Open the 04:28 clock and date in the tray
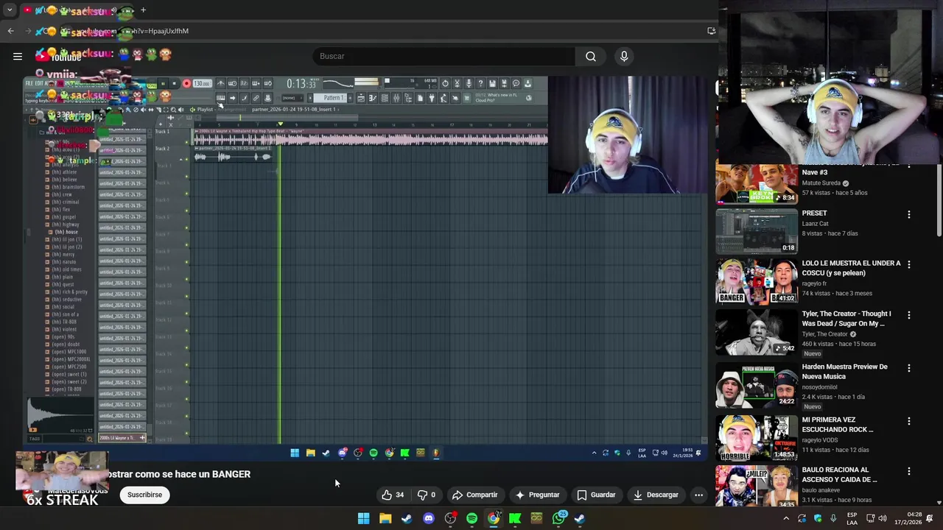 [908, 518]
